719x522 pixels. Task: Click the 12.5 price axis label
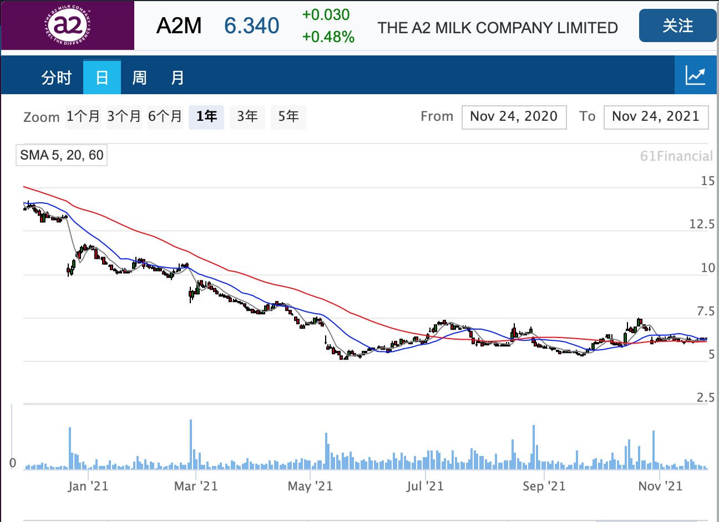pyautogui.click(x=702, y=224)
